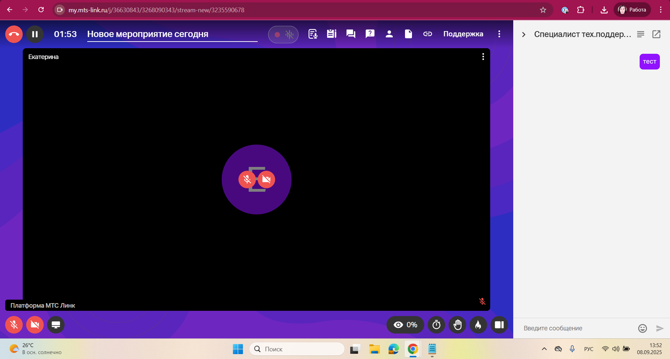Viewport: 670px width, 359px height.
Task: Open the questions panel icon
Action: tap(370, 34)
